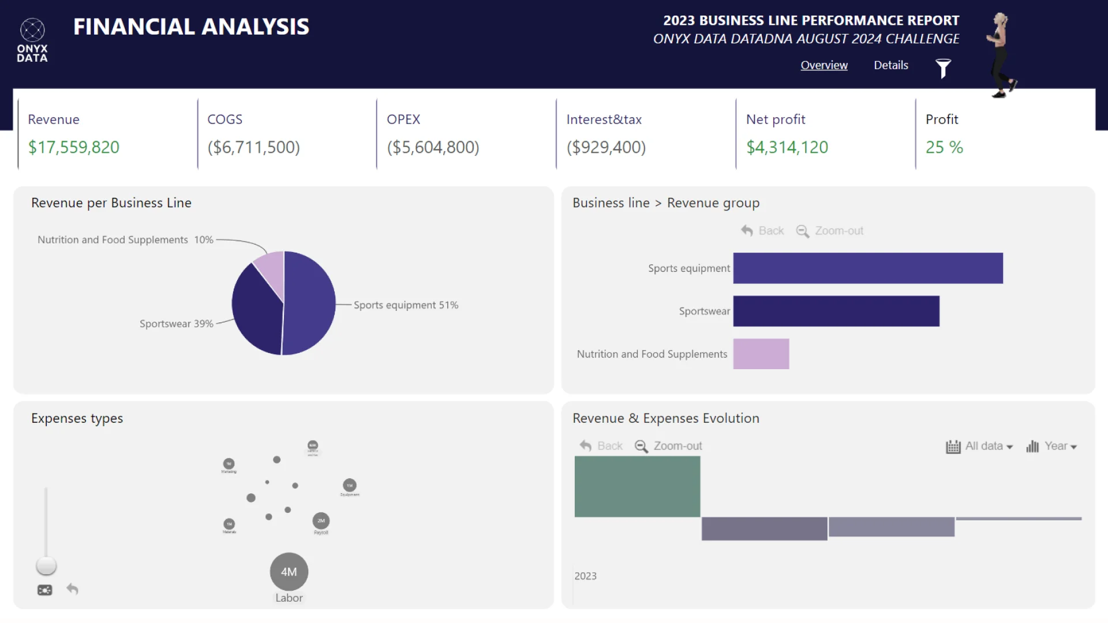
Task: Click Back arrow in Business line chart
Action: pyautogui.click(x=747, y=231)
